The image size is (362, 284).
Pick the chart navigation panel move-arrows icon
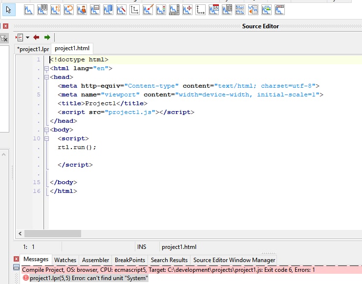click(187, 10)
